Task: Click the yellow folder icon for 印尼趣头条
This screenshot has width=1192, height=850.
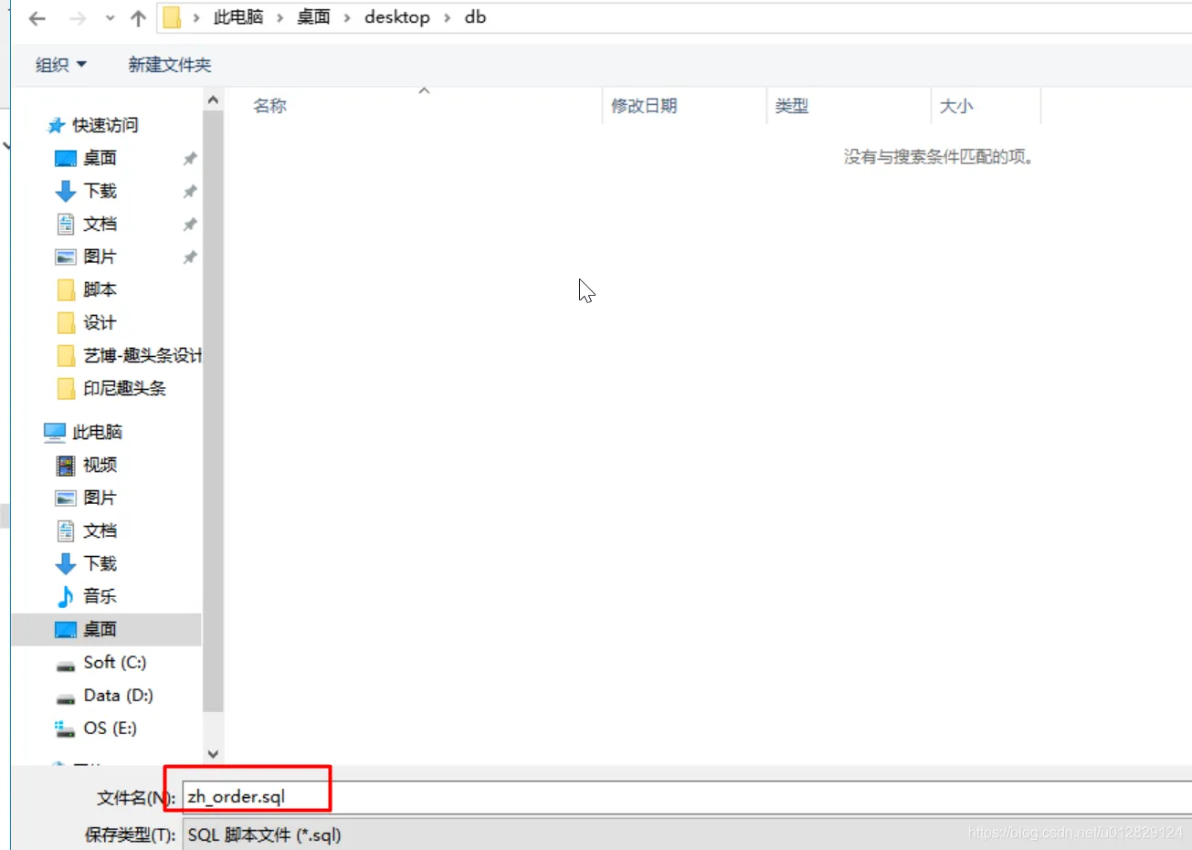Action: 66,388
